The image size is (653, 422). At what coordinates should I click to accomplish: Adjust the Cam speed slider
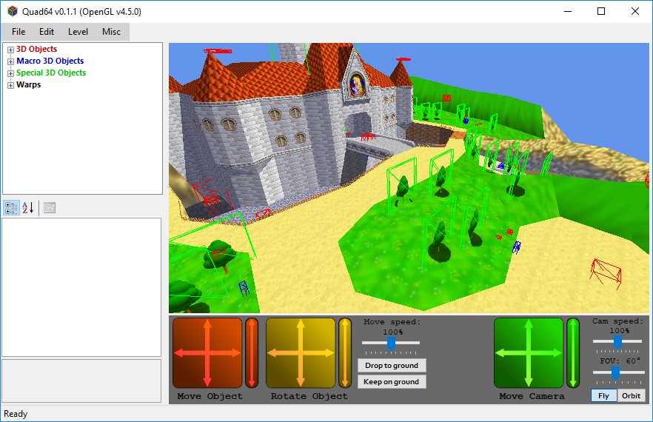(x=617, y=341)
